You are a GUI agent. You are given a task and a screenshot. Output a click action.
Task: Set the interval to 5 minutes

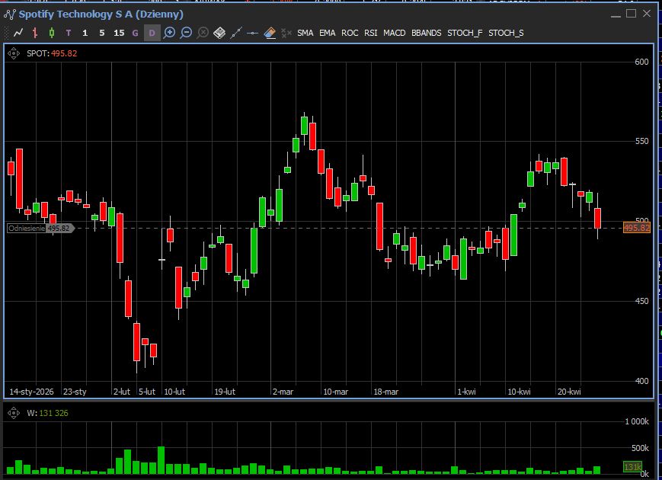coord(102,33)
